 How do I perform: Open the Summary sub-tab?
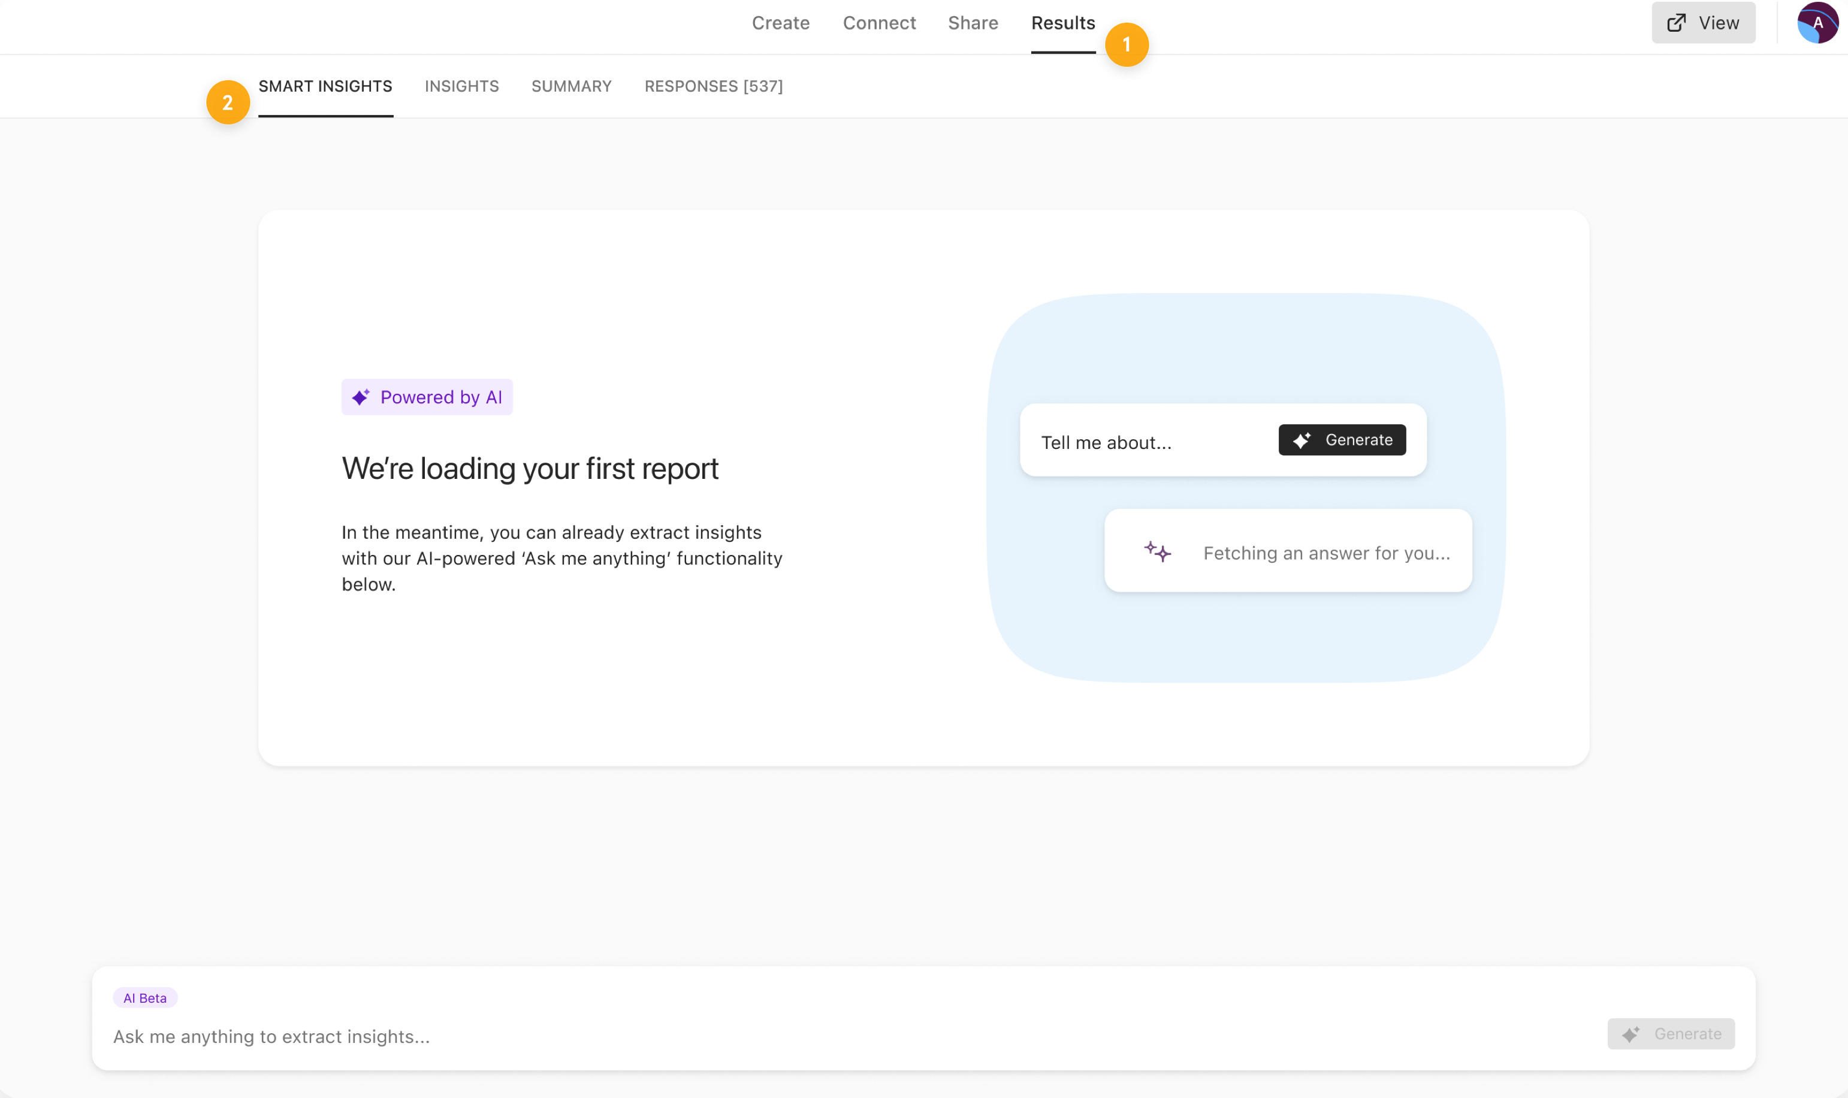pos(571,86)
